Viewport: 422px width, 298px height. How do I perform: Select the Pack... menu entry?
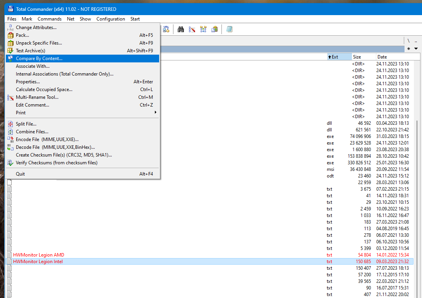coord(82,35)
